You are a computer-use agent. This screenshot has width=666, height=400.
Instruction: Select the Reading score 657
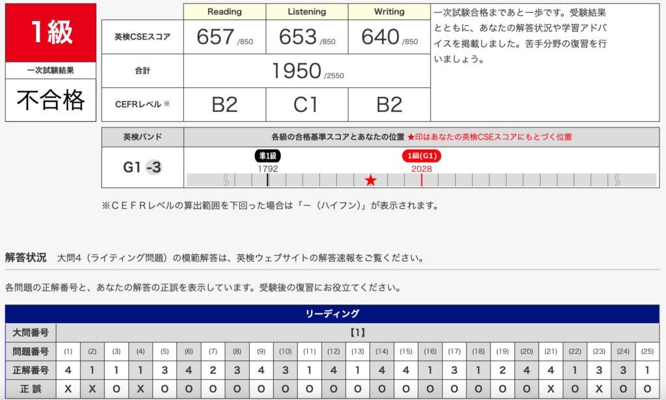(215, 37)
